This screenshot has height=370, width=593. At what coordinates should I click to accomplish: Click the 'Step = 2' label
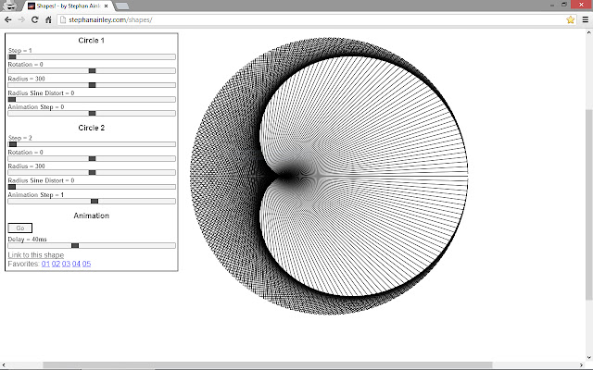click(x=20, y=138)
